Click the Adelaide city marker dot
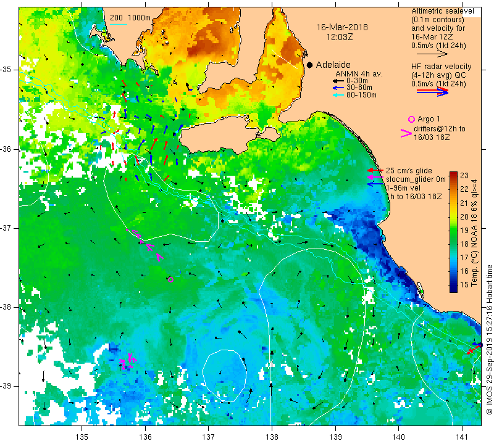The height and width of the screenshot is (444, 494). (x=310, y=65)
